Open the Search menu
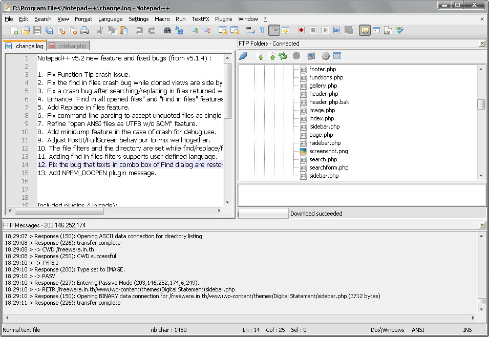489x337 pixels. 42,19
